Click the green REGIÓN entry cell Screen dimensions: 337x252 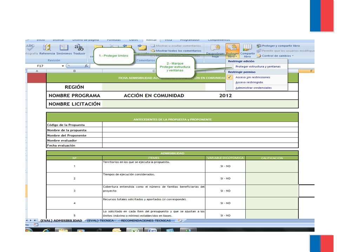[154, 87]
